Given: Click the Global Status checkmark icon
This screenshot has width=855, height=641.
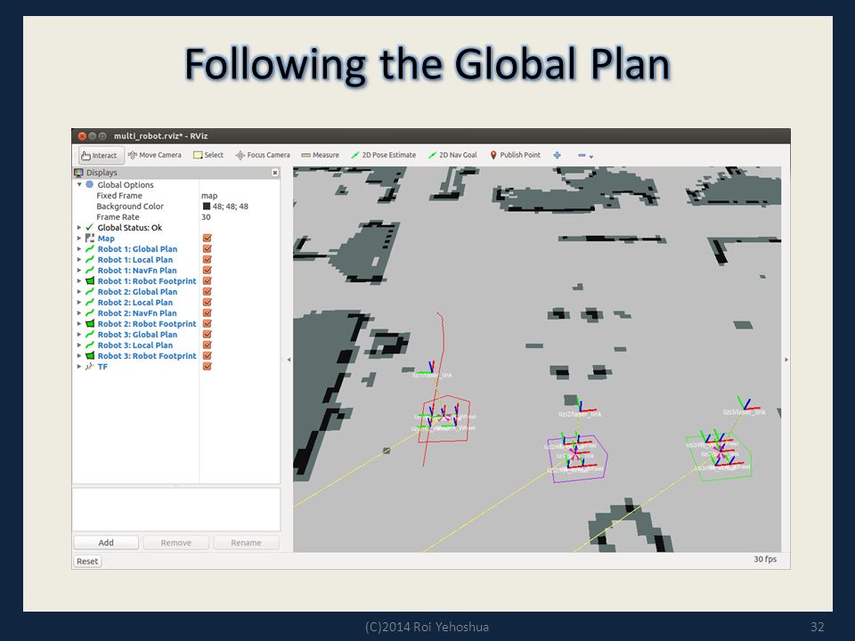Looking at the screenshot, I should pos(90,228).
